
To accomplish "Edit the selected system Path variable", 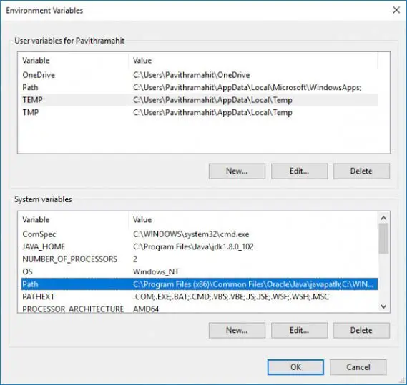I will (300, 330).
